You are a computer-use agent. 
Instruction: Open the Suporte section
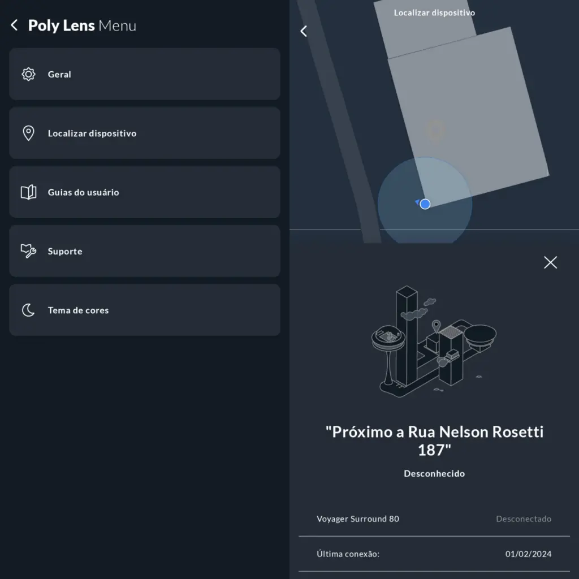click(x=145, y=251)
